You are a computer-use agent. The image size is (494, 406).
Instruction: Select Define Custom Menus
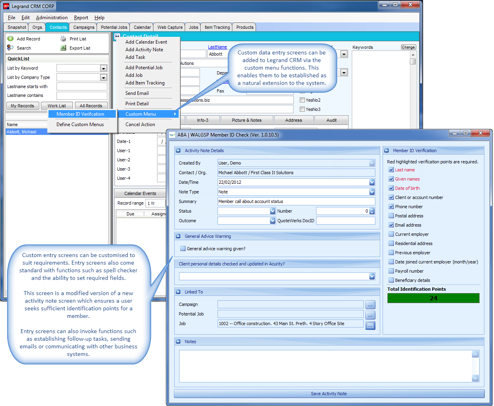pos(82,125)
